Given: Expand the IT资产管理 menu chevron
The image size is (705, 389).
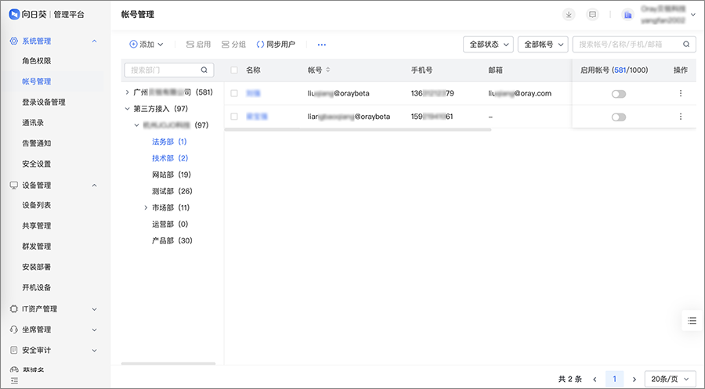Looking at the screenshot, I should [x=95, y=309].
